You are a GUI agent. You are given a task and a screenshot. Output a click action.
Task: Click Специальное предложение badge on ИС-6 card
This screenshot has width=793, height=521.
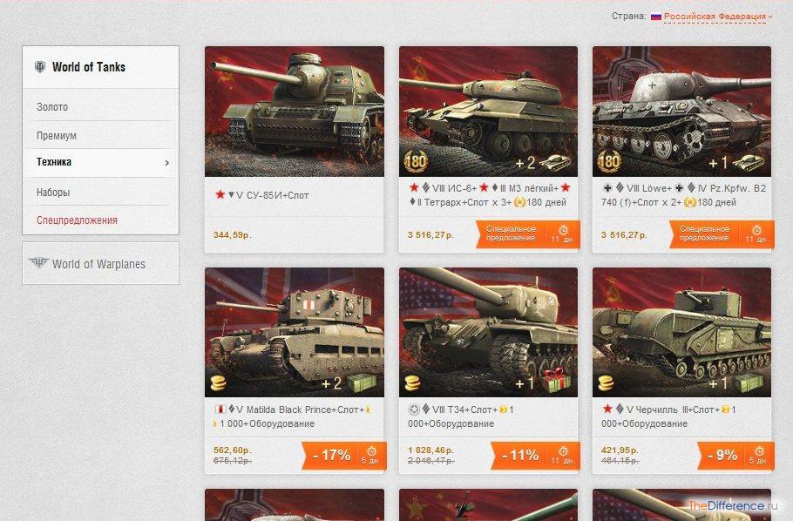tap(510, 233)
